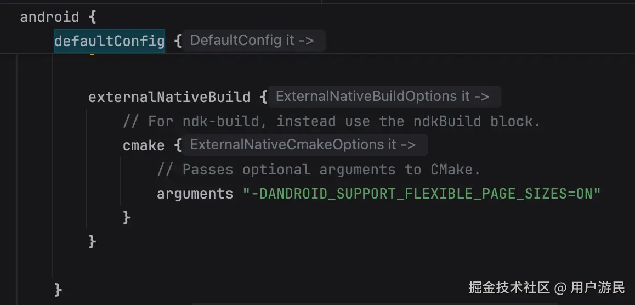Viewport: 635px width, 305px height.
Task: Click the opening brace after externalNativeBuild
Action: point(263,97)
